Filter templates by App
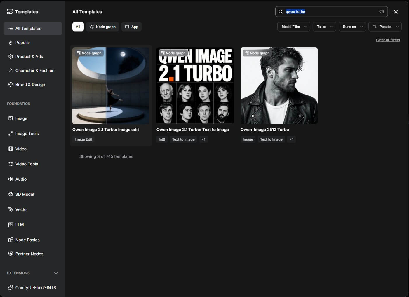Viewport: 409px width, 297px height. [x=131, y=27]
